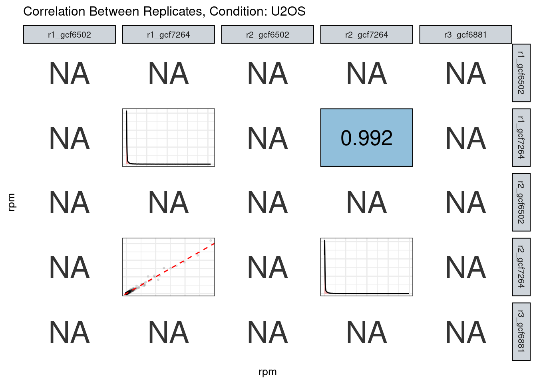Click the blue 0.992 correlation box
Viewport: 537px width, 384px height.
coord(366,138)
